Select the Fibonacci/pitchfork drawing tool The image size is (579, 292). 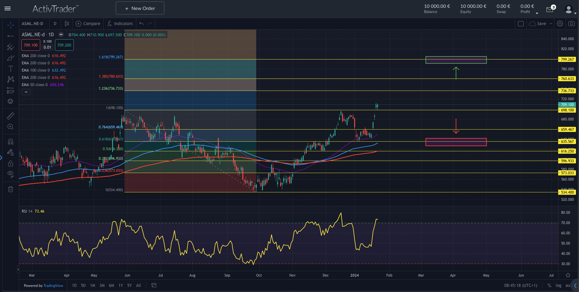click(x=10, y=47)
